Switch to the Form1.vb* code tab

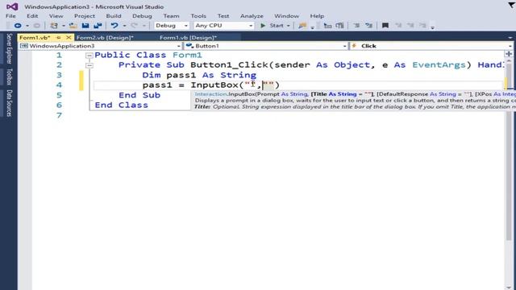tap(35, 38)
